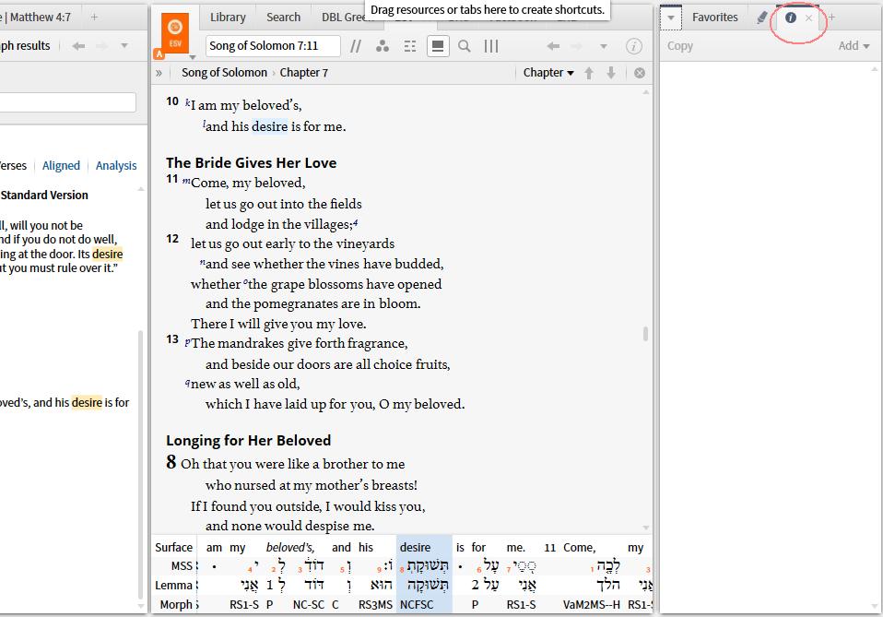Click Chapter 7 breadcrumb
The image size is (883, 617).
point(303,73)
